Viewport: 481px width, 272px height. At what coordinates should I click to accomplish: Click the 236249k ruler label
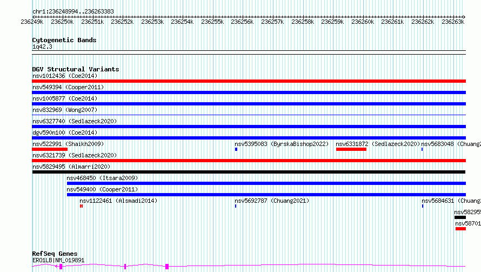pyautogui.click(x=32, y=22)
